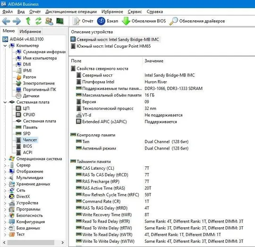Click the Refresh icon in toolbar
The width and height of the screenshot is (255, 247).
tap(39, 21)
